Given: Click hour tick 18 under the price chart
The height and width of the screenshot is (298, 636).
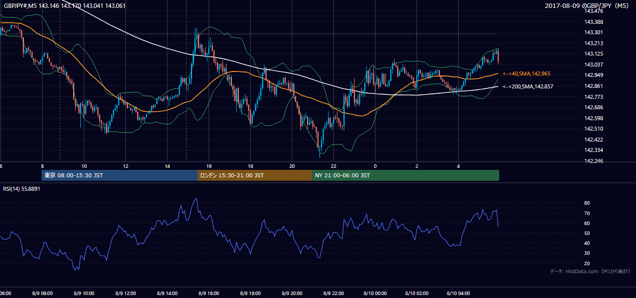Looking at the screenshot, I should tap(250, 166).
